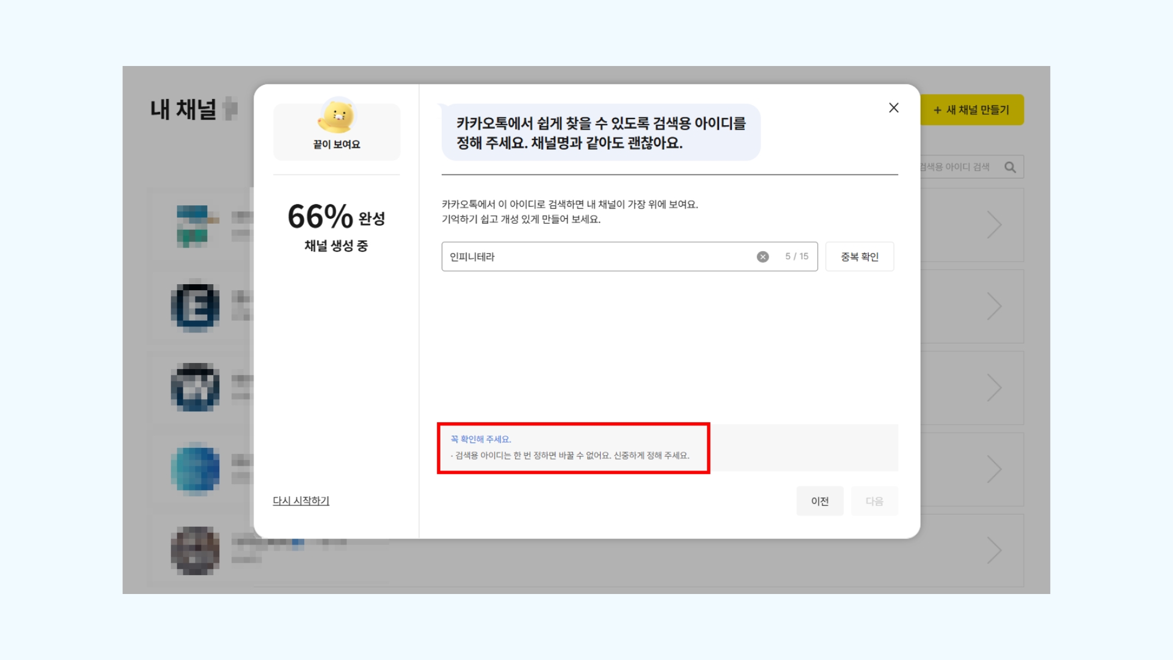Open second channel via right chevron
This screenshot has height=660, width=1173.
994,306
